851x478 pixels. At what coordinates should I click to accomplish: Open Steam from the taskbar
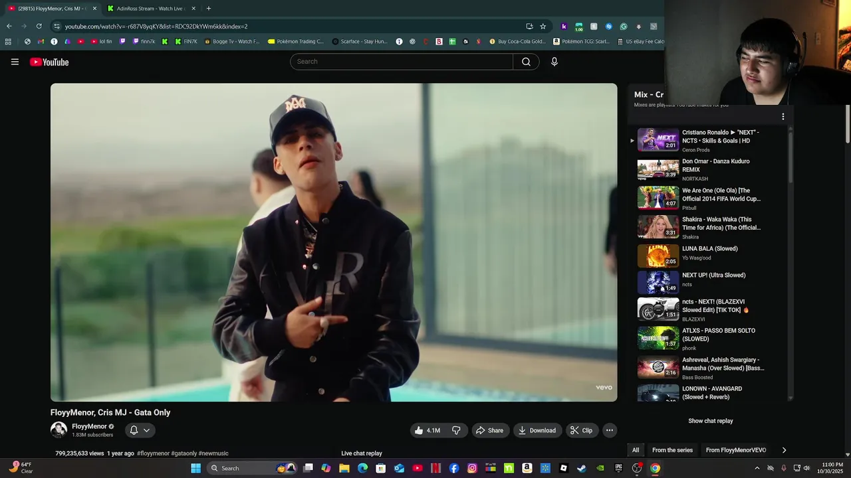(x=582, y=468)
